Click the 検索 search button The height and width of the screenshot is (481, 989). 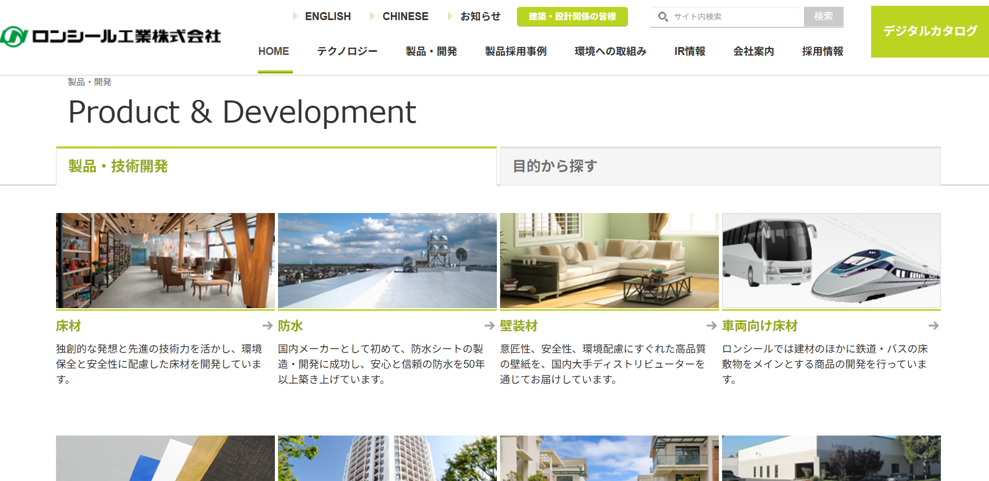(x=824, y=17)
